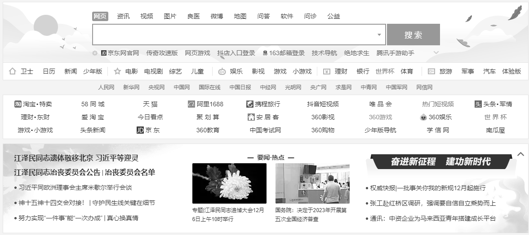Select the 图片 search tab
Screen dimensions: 529x235
tap(170, 16)
